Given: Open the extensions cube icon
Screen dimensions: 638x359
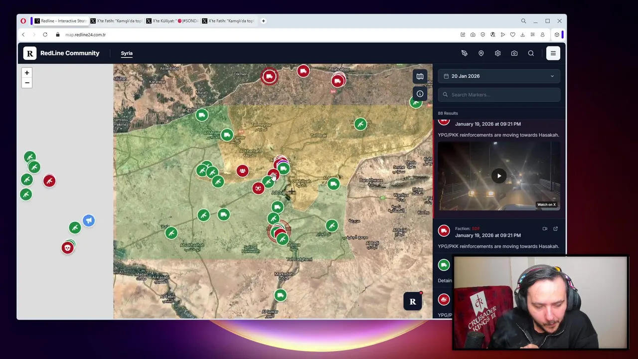Looking at the screenshot, I should click(557, 35).
